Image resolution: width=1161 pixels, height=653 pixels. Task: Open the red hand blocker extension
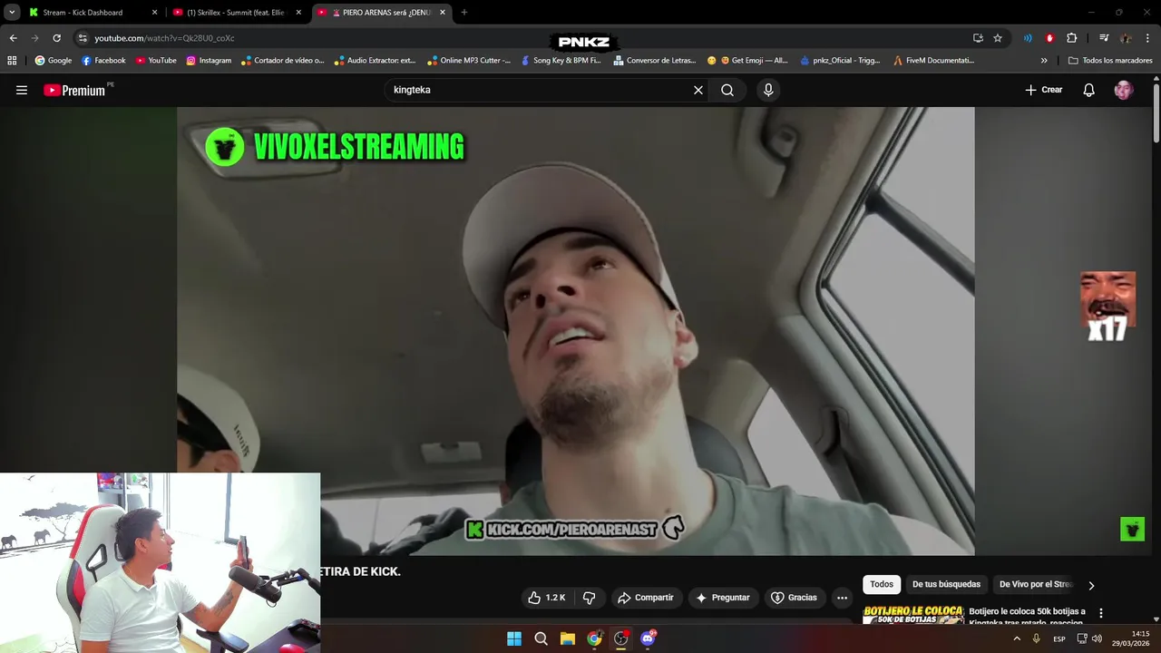coord(1049,38)
